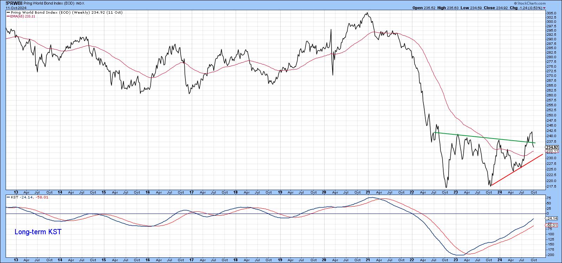Click the red rising trendline near 2024
Viewport: 562px width, 263px height.
point(516,170)
